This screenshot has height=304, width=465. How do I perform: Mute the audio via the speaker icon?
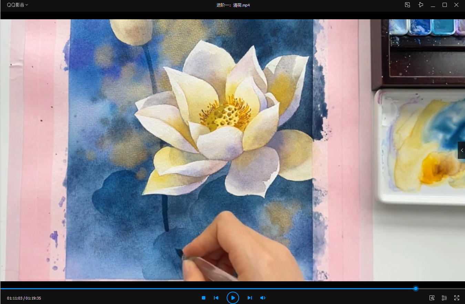262,298
